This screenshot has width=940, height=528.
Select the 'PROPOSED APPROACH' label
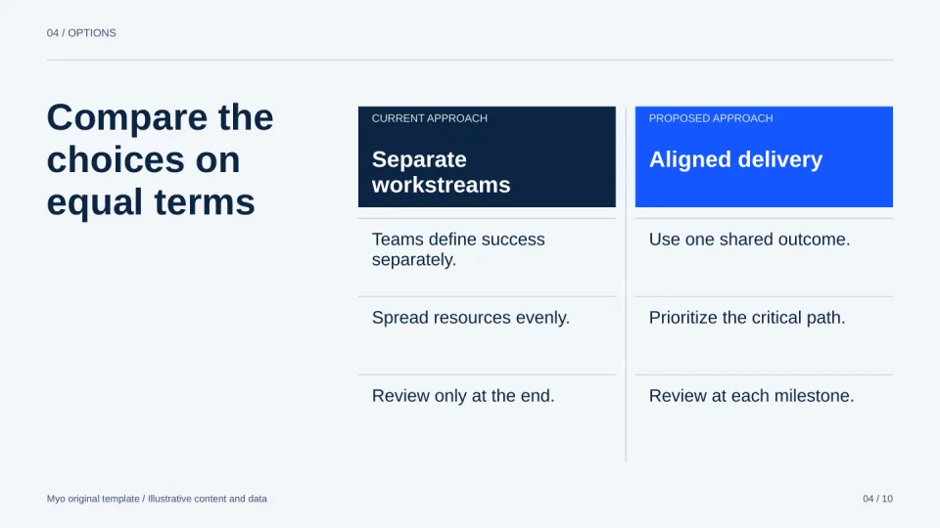pos(711,118)
